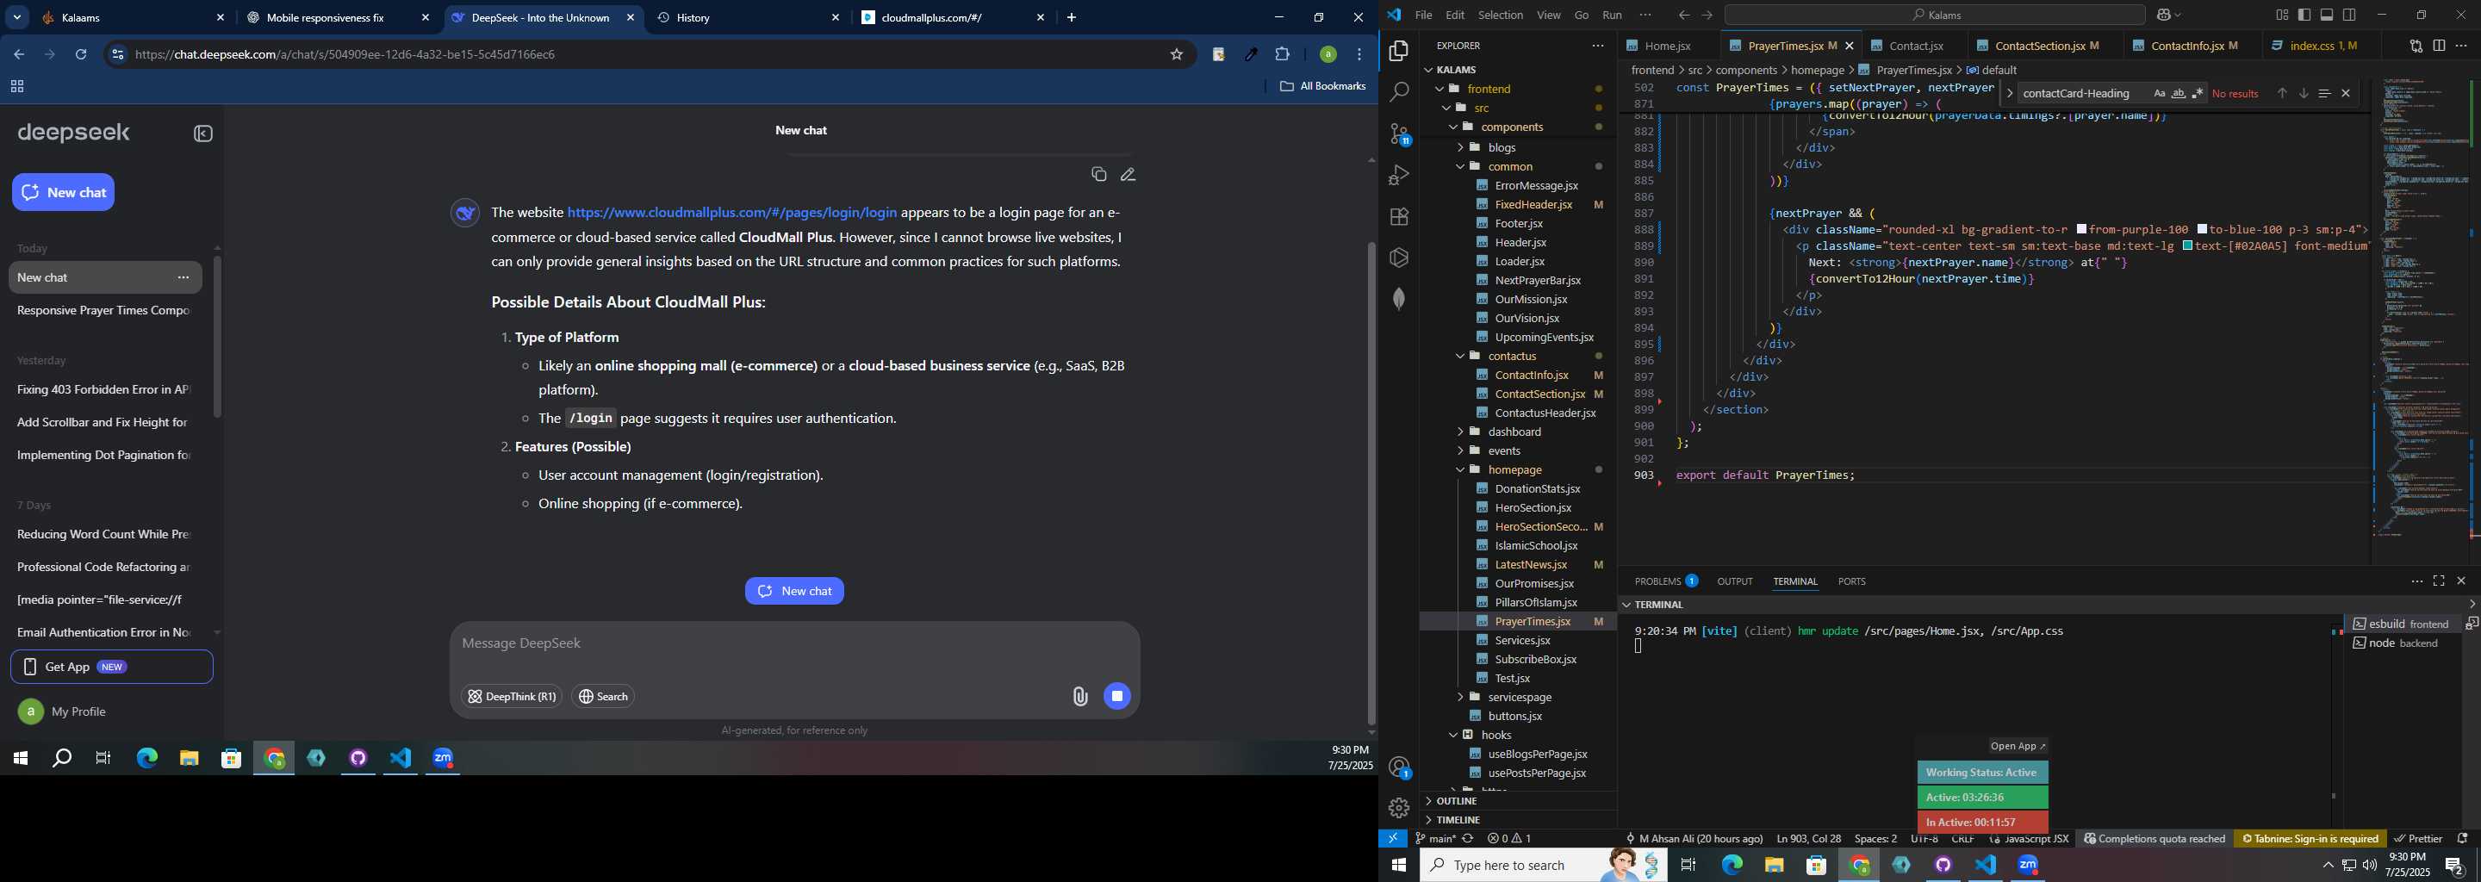Stop generating response in DeepSeek
The width and height of the screenshot is (2481, 882).
(1117, 696)
